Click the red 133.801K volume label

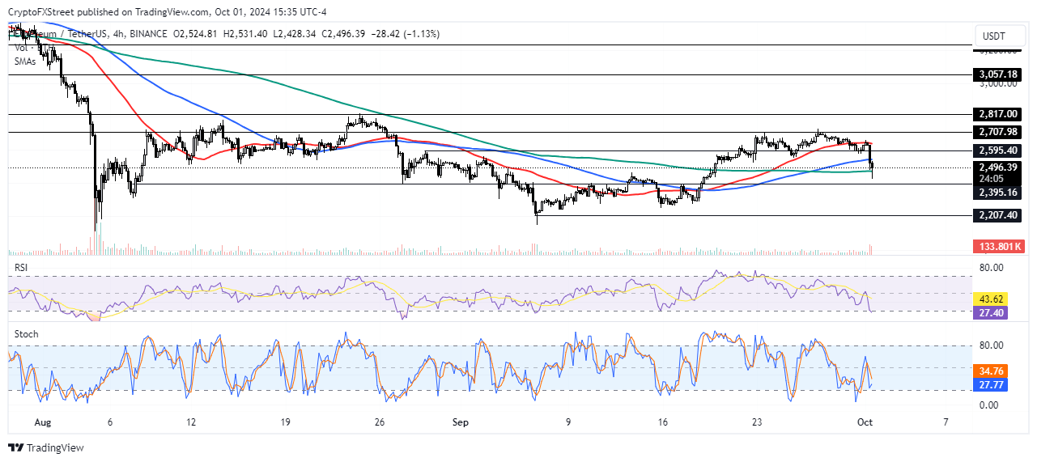pyautogui.click(x=997, y=246)
